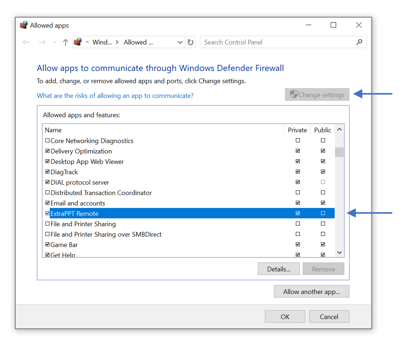Select the Email and accounts entry
This screenshot has height=347, width=403.
click(x=78, y=203)
